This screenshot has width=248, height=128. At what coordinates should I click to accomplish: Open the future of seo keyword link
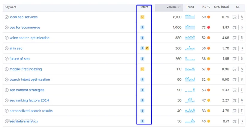(19, 59)
